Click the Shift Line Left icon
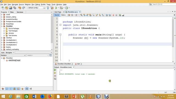The height and width of the screenshot is (99, 176). pos(107,15)
